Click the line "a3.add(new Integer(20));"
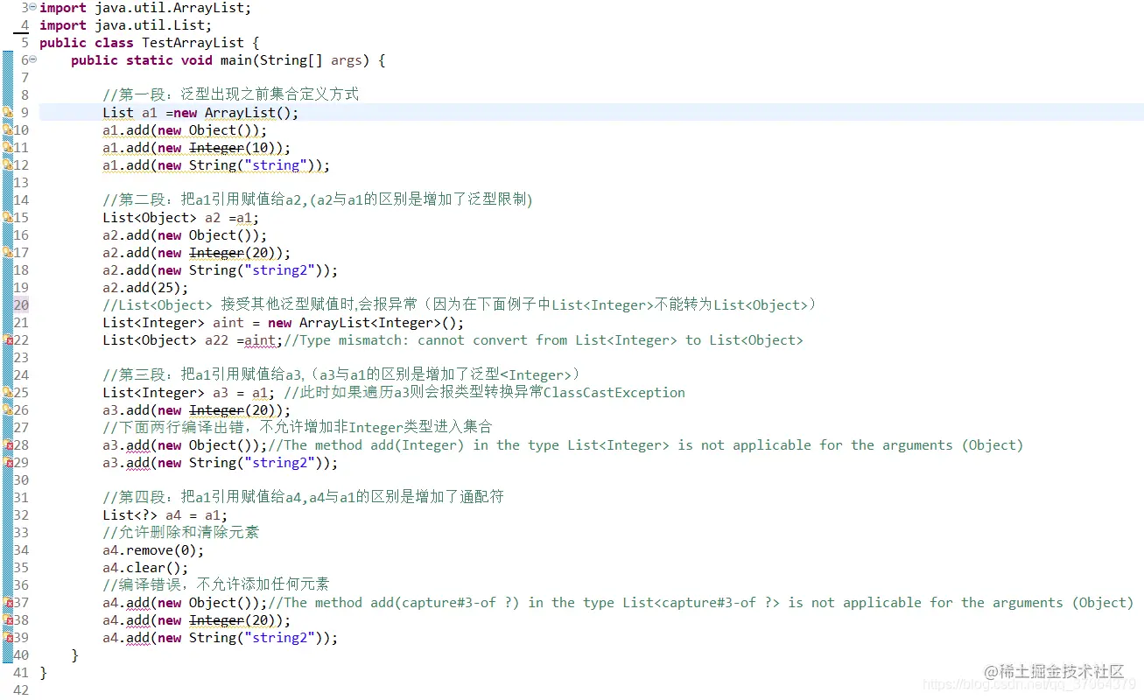 click(x=197, y=410)
